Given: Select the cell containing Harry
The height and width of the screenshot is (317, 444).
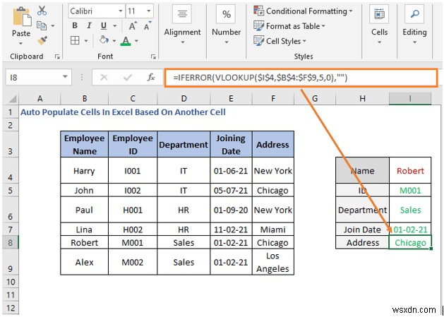Looking at the screenshot, I should (x=85, y=171).
